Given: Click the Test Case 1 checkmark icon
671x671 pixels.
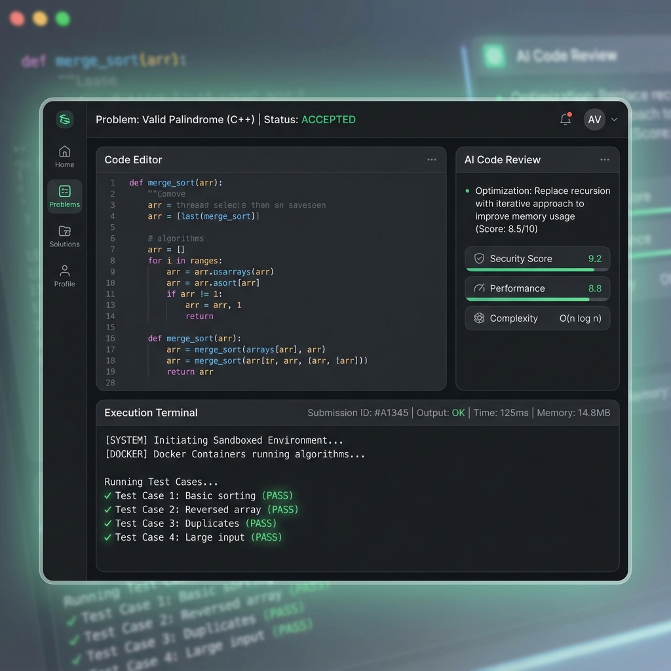Looking at the screenshot, I should tap(108, 495).
